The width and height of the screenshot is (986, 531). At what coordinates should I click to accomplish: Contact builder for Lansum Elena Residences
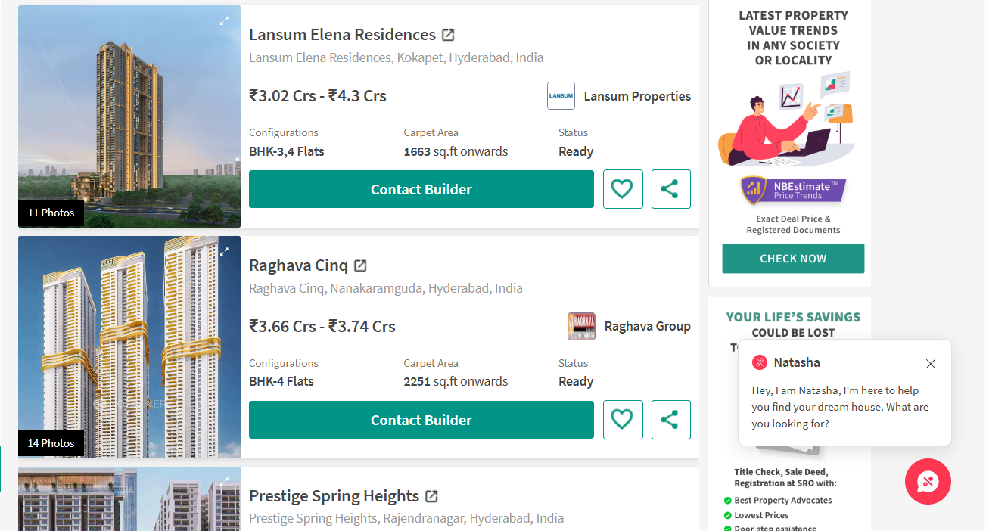[x=421, y=189]
